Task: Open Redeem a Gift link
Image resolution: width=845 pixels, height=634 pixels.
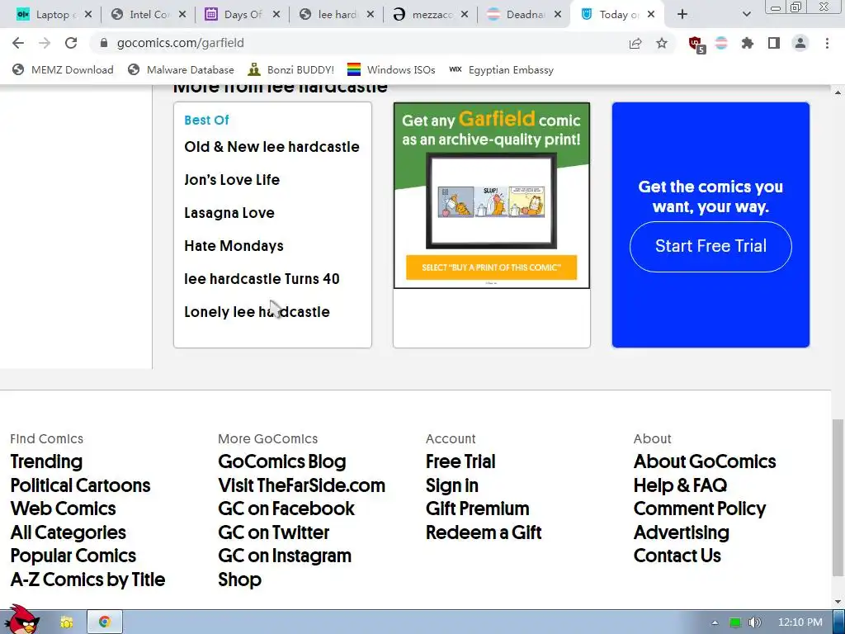Action: (x=484, y=532)
